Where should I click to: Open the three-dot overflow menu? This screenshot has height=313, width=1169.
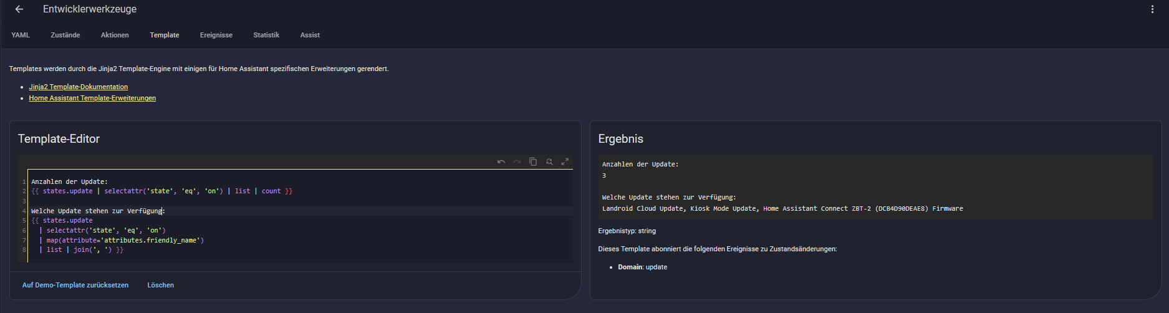point(1152,9)
